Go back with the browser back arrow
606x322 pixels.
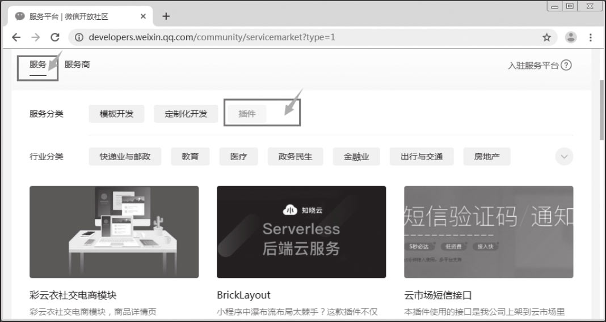point(16,37)
